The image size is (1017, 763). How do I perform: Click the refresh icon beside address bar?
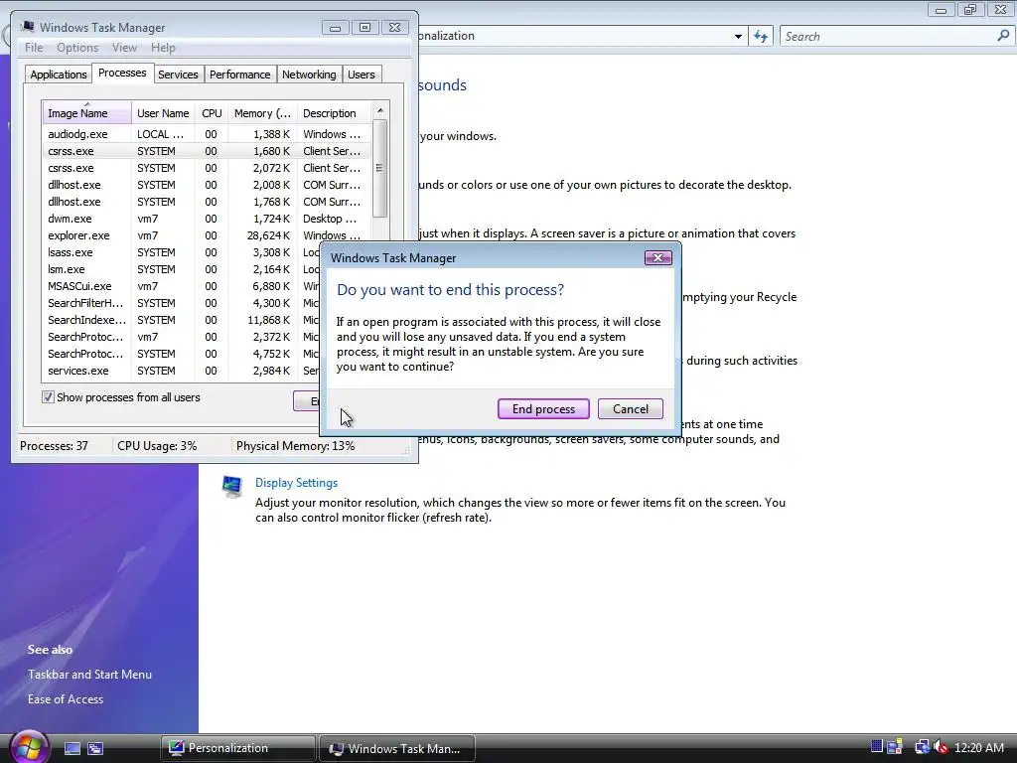(760, 37)
